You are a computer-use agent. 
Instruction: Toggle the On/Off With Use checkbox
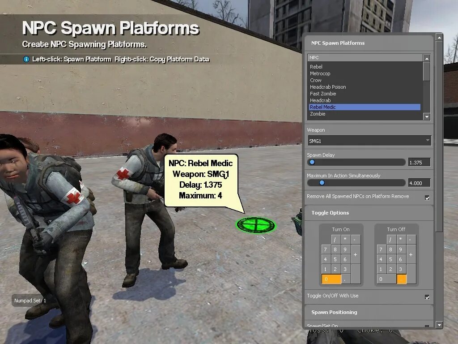427,297
